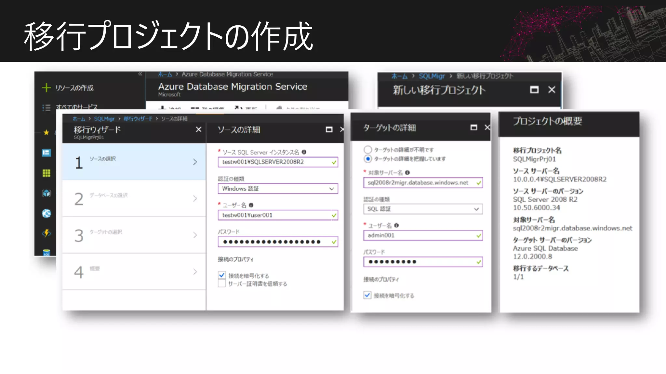666x374 pixels.
Task: Expand the SQL 認証 dropdown in target details
Action: click(x=422, y=209)
